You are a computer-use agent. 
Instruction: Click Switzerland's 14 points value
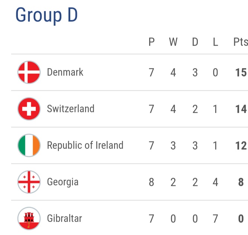(241, 109)
